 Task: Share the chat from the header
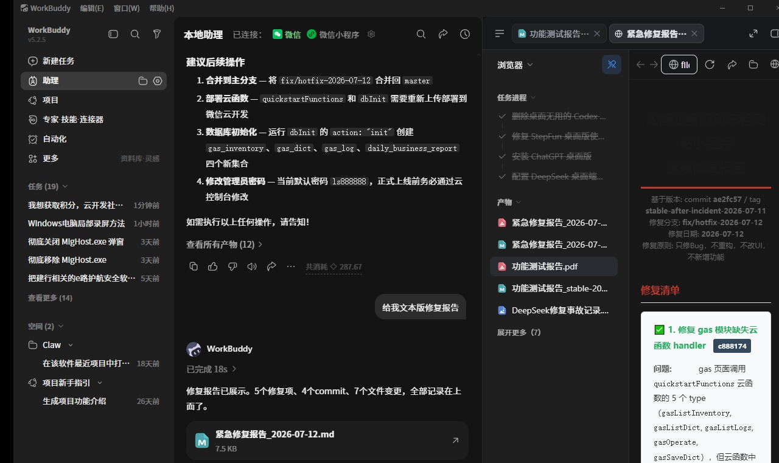click(443, 34)
